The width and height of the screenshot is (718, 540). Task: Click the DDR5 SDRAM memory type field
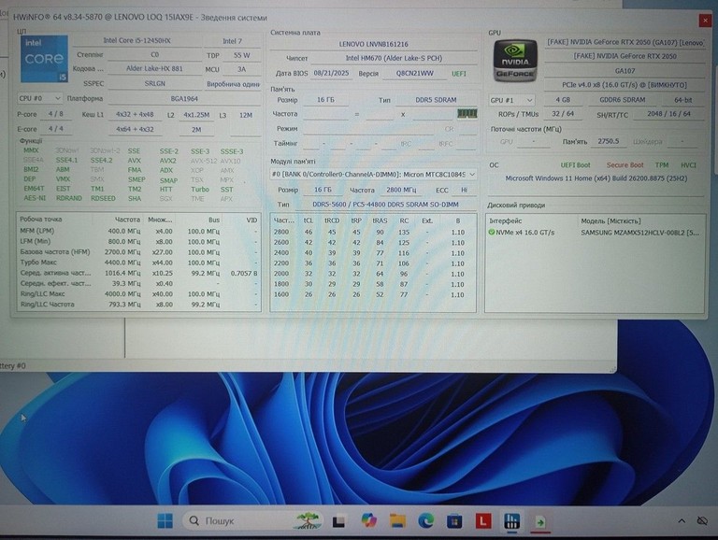pos(436,100)
